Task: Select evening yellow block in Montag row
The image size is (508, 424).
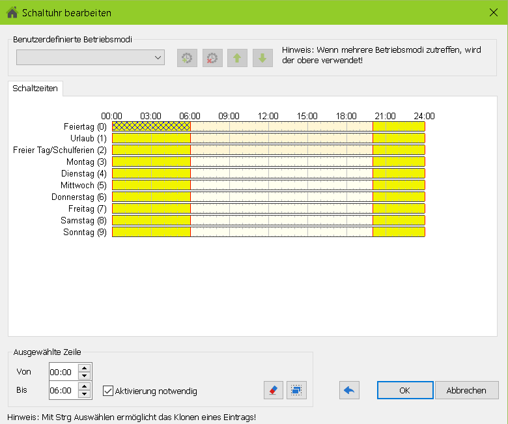Action: [399, 162]
